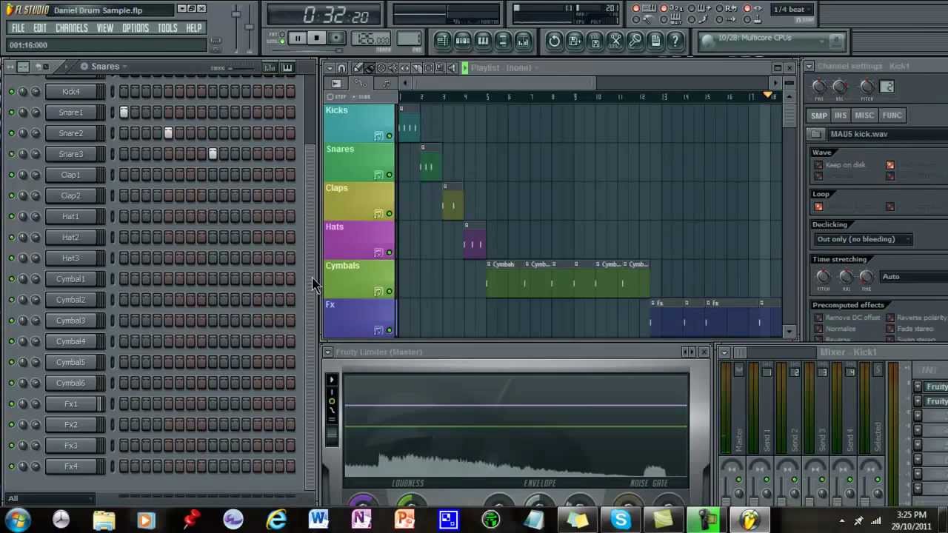Switch to the FUNC tab in Channel settings
This screenshot has width=948, height=533.
pyautogui.click(x=892, y=115)
